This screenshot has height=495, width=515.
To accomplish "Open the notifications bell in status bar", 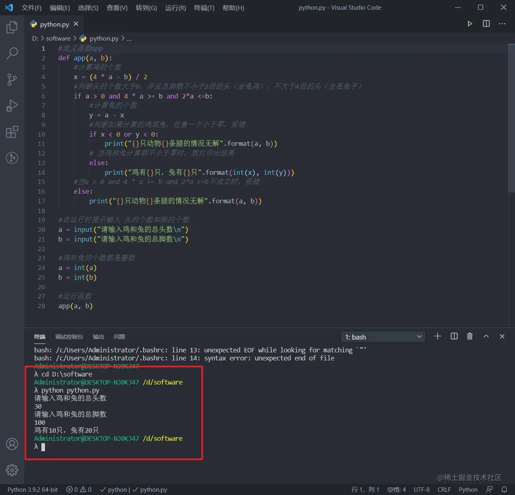I will point(504,489).
